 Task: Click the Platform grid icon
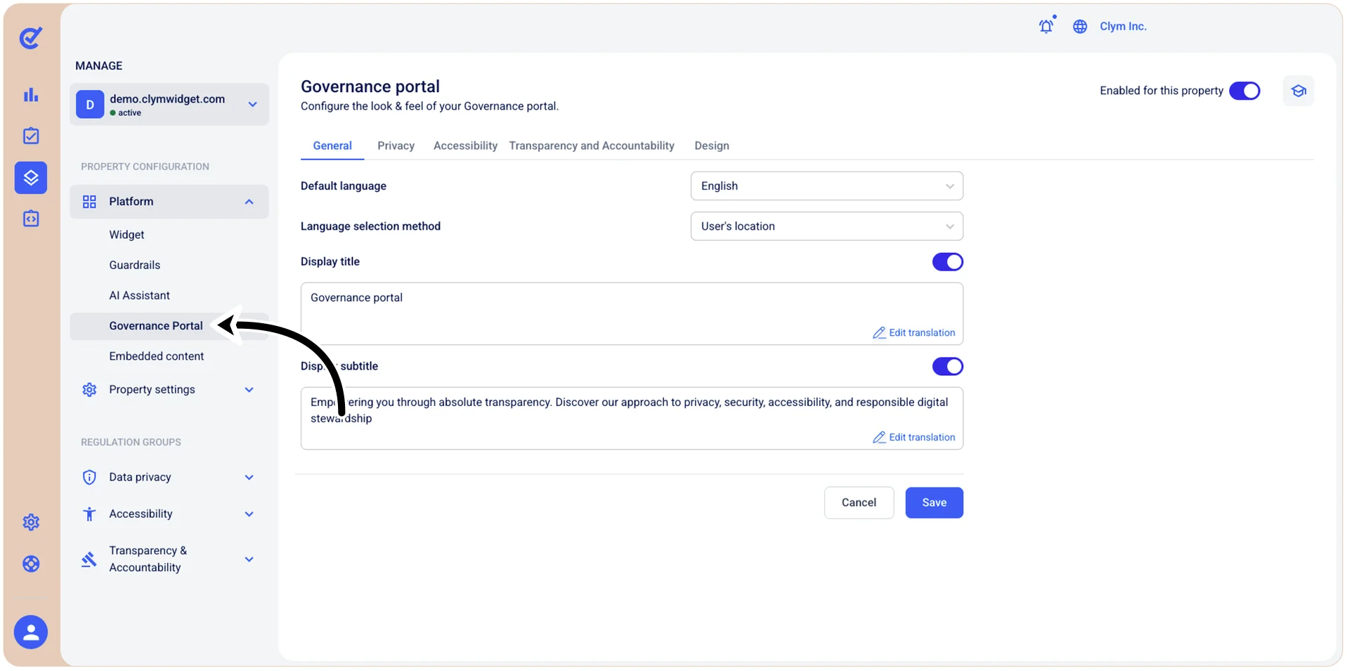89,202
